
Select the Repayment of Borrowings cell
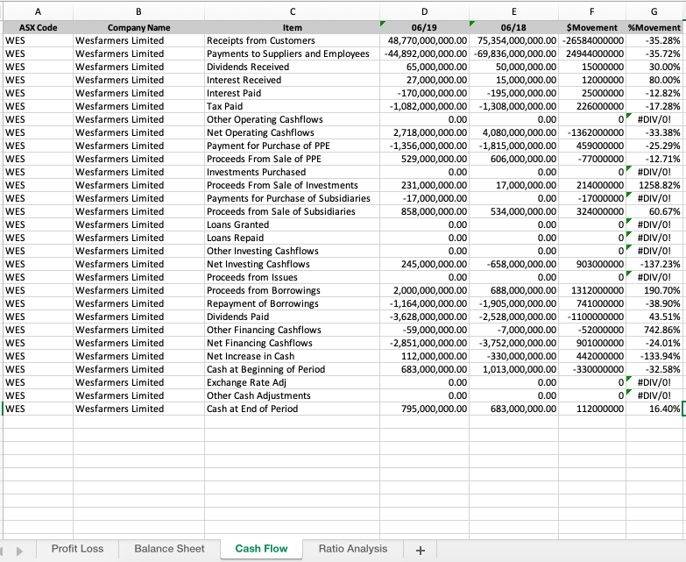(x=293, y=303)
